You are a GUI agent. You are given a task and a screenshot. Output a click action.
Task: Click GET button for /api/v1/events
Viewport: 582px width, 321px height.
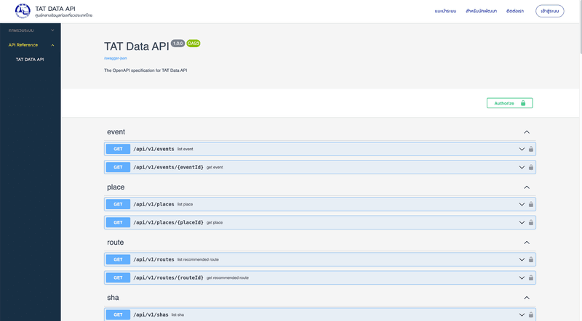point(118,149)
